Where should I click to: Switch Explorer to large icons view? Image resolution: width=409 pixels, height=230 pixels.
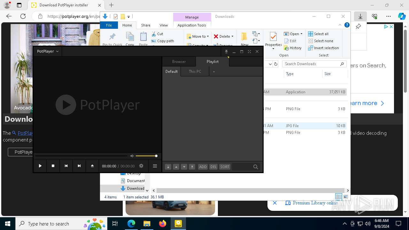[345, 197]
